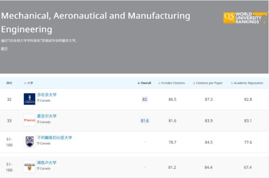Open the 多伦多大学 university link
Screen dimensions: 269x178
tap(46, 95)
